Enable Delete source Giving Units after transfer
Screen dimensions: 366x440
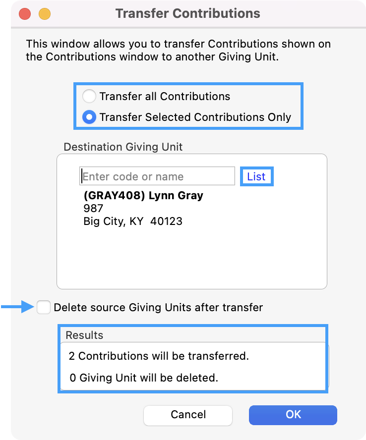(44, 308)
